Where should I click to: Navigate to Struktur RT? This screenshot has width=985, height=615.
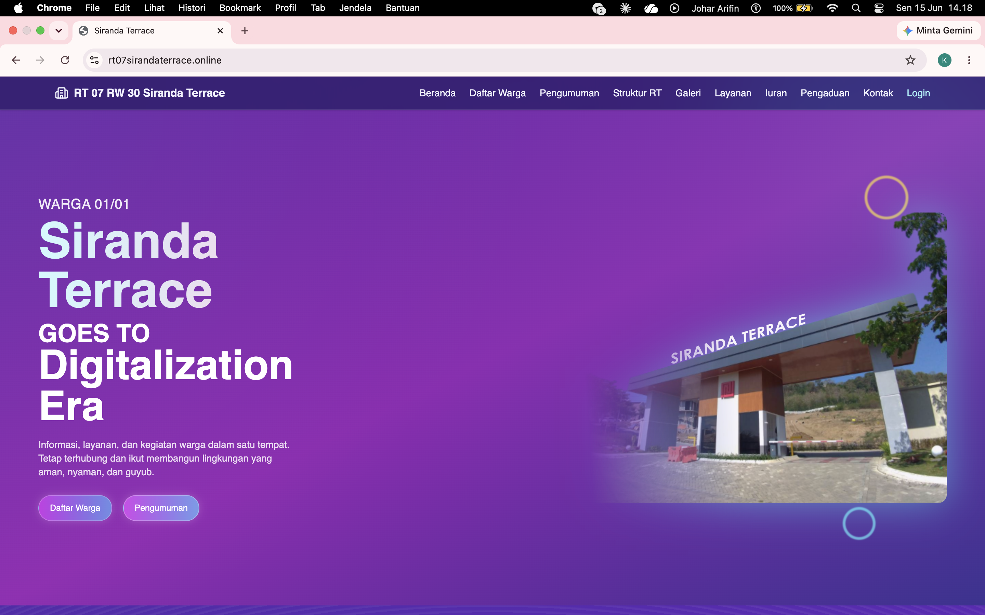[x=637, y=93]
